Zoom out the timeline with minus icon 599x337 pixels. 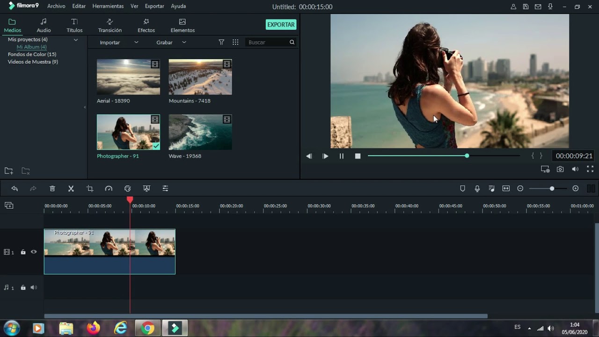tap(520, 189)
